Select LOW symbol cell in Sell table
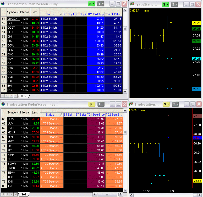Image resolution: width=203 pixels, height=197 pixels. 13,119
